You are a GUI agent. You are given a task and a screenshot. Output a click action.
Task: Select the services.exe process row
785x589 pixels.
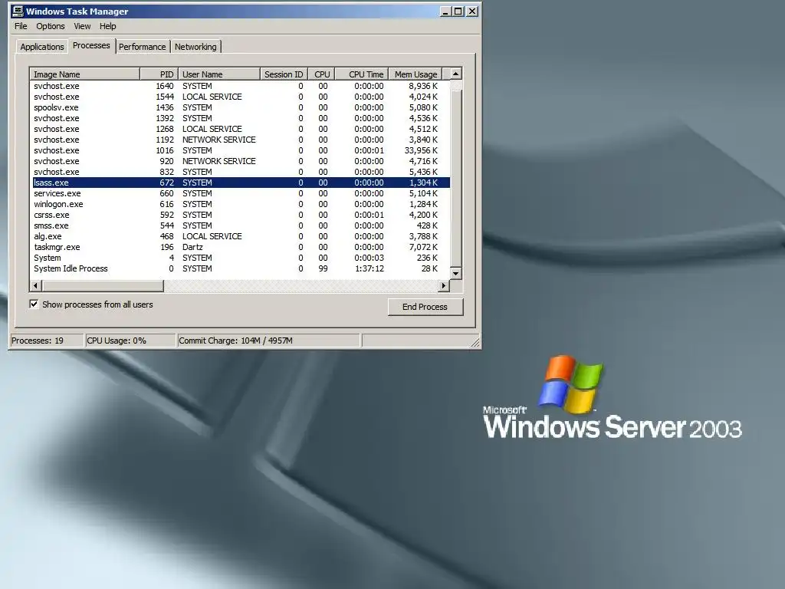tap(240, 193)
